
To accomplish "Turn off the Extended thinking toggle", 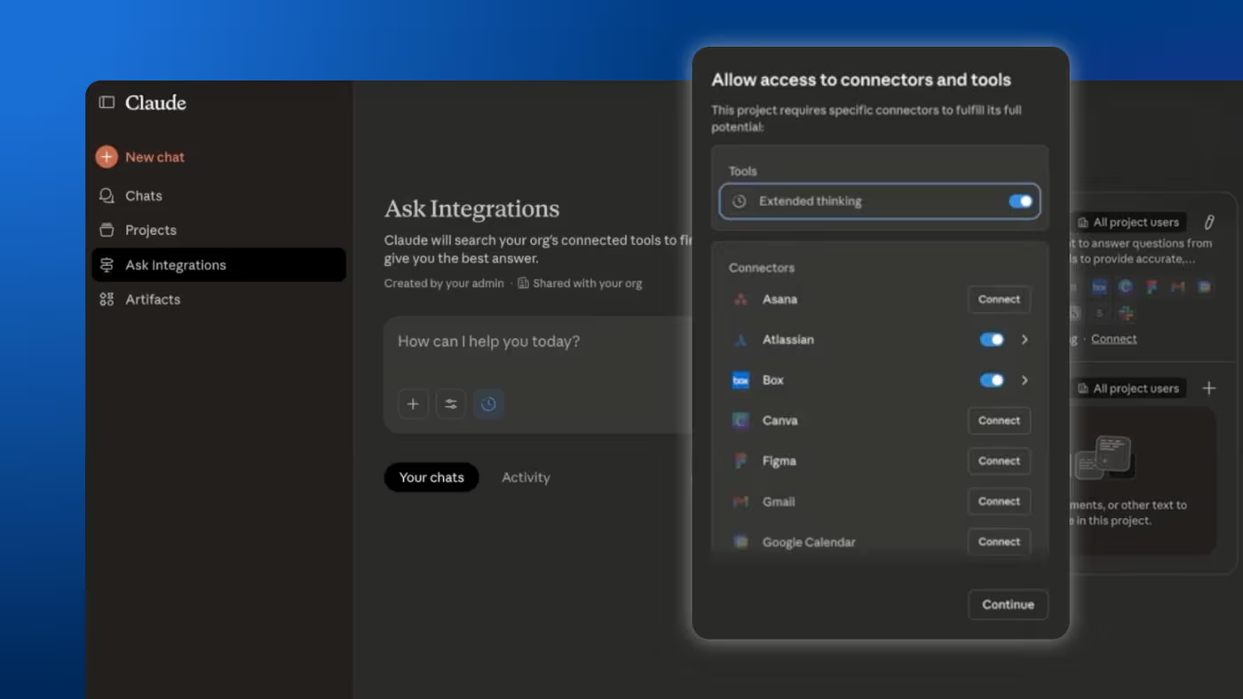I will (1020, 201).
